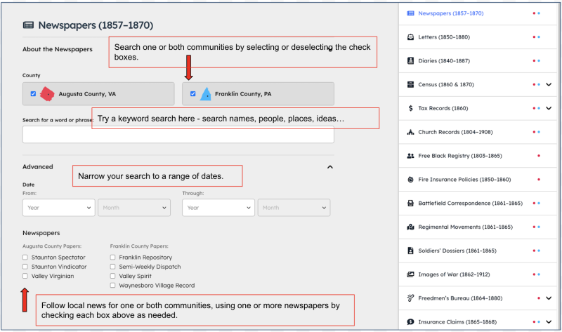Go to Regimental Movements (1861–1865)

(x=465, y=227)
